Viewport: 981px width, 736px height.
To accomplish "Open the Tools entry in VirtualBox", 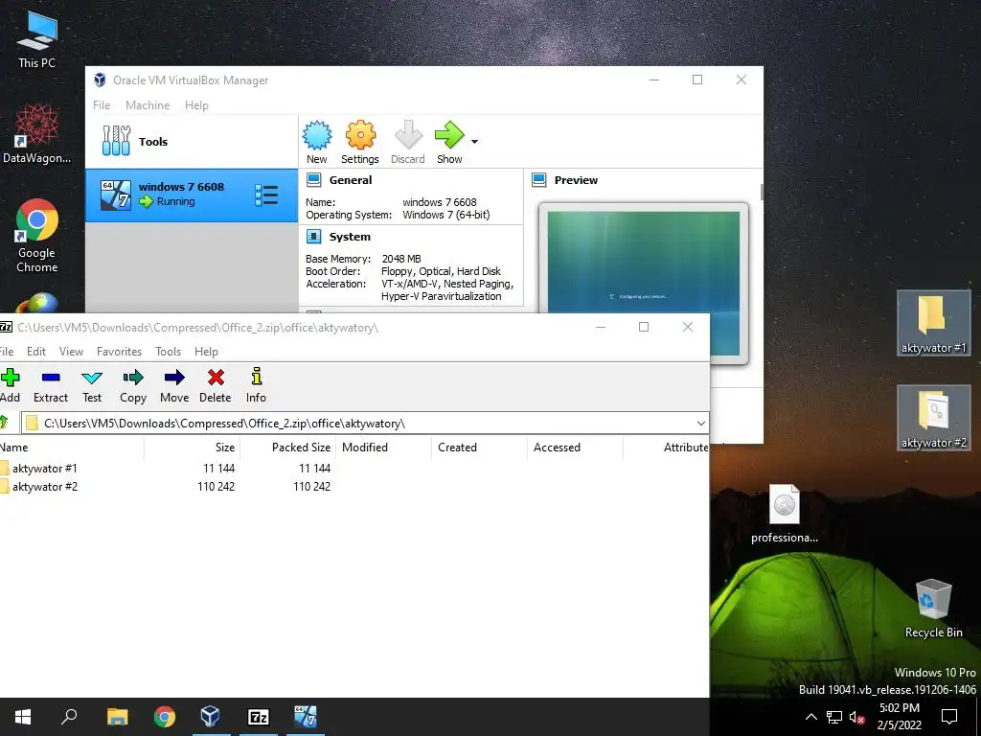I will 192,142.
